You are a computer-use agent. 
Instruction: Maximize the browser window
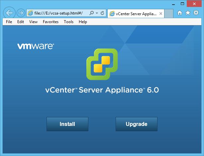pyautogui.click(x=182, y=4)
